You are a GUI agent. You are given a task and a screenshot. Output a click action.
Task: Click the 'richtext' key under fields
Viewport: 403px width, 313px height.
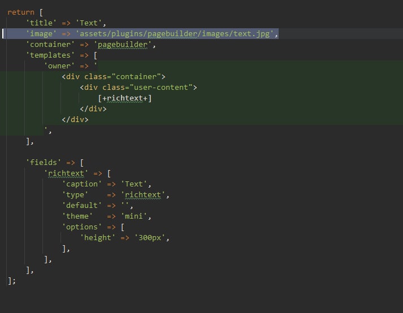pyautogui.click(x=66, y=173)
